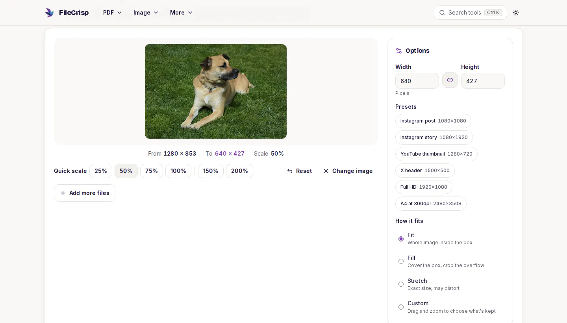This screenshot has width=567, height=323.
Task: Click the dog image preview
Action: pyautogui.click(x=216, y=91)
